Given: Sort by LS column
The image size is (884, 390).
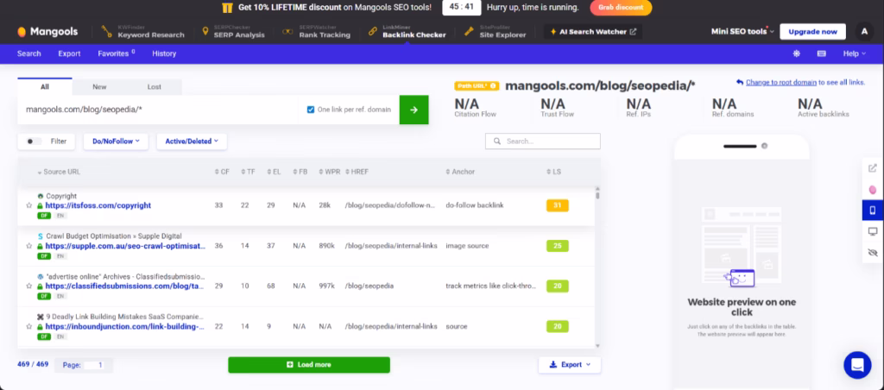Looking at the screenshot, I should coord(553,172).
